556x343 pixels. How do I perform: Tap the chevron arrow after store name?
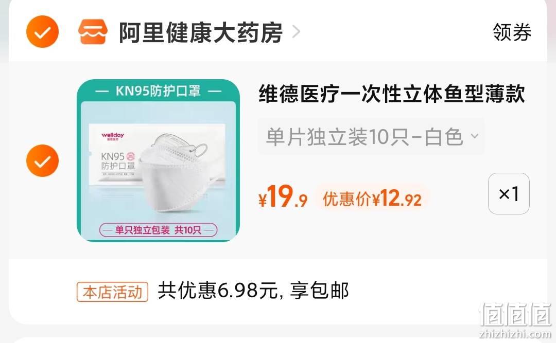click(x=296, y=32)
